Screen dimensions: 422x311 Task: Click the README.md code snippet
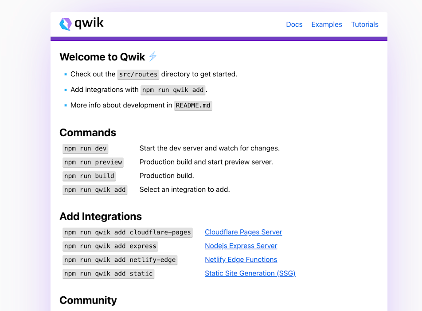click(193, 105)
